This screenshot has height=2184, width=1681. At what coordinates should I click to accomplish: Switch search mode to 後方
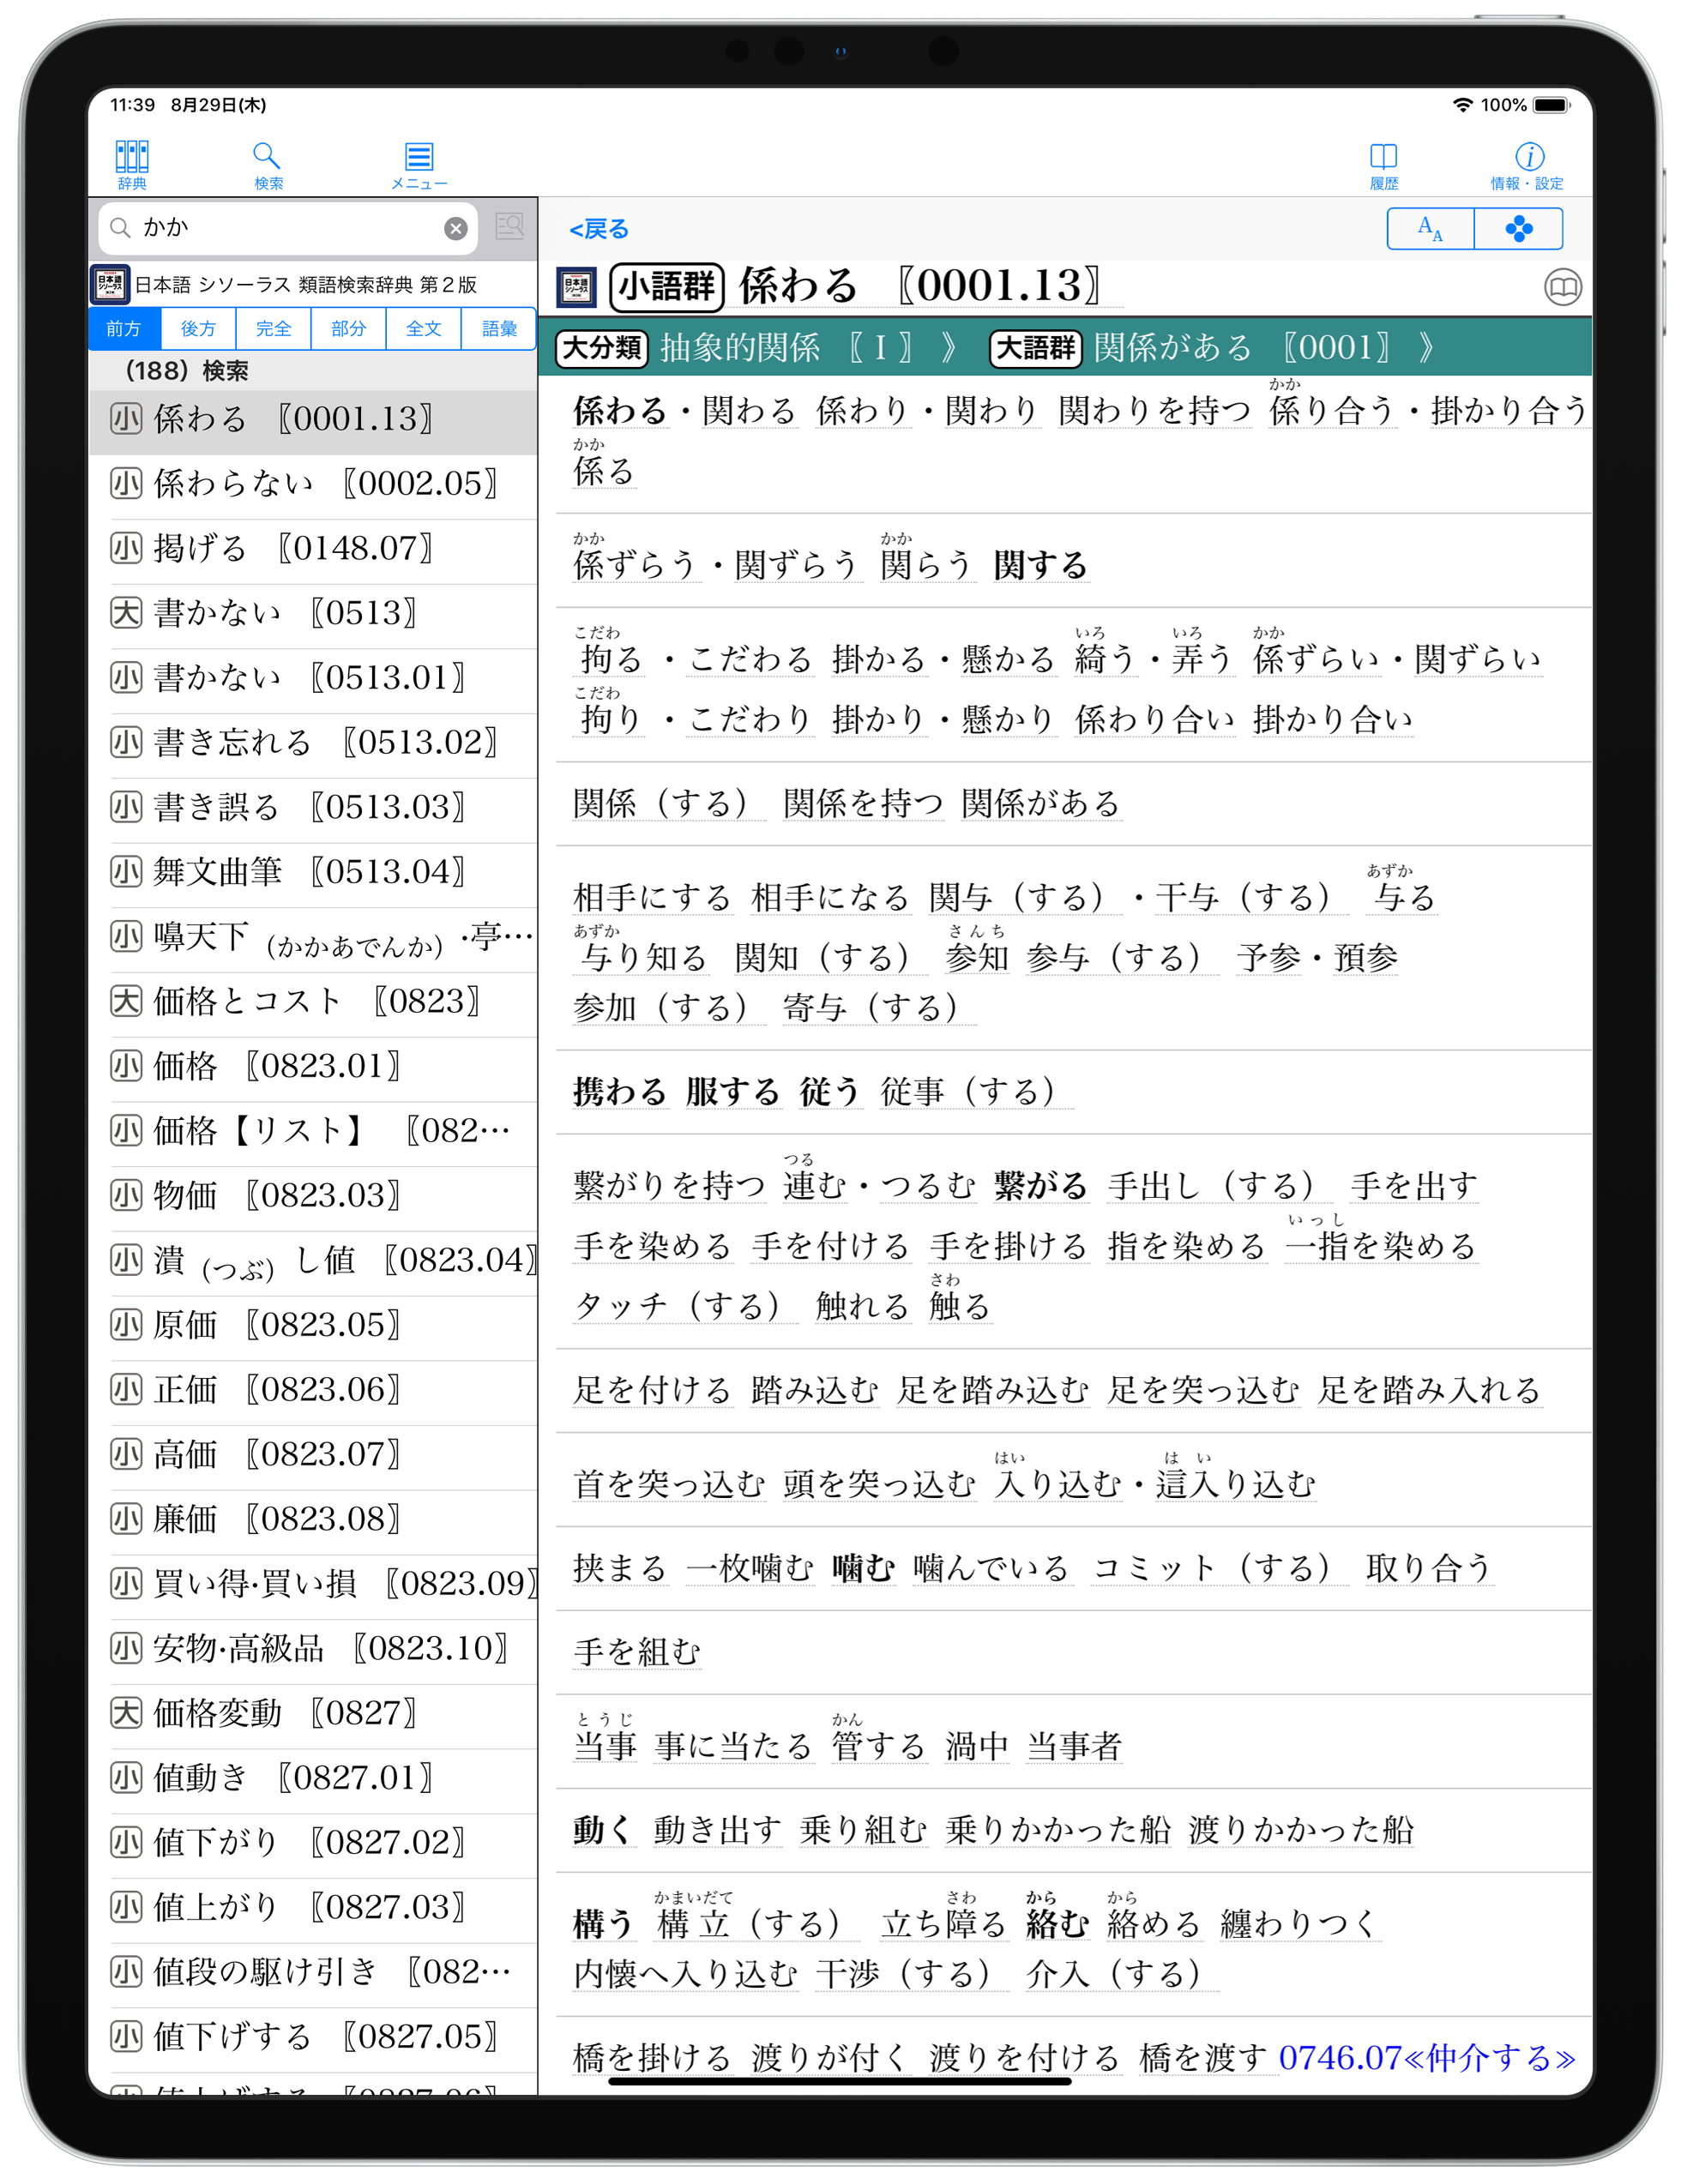point(198,329)
